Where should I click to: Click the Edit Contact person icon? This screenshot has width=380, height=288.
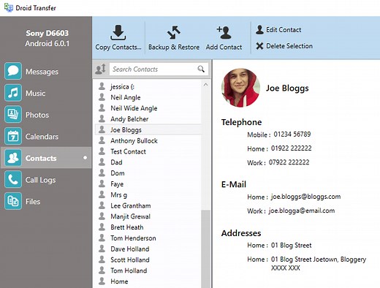(259, 30)
